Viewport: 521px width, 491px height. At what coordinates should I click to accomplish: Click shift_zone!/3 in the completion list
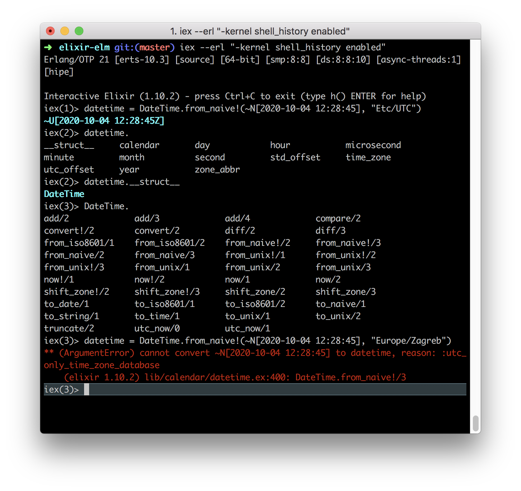[x=167, y=292]
